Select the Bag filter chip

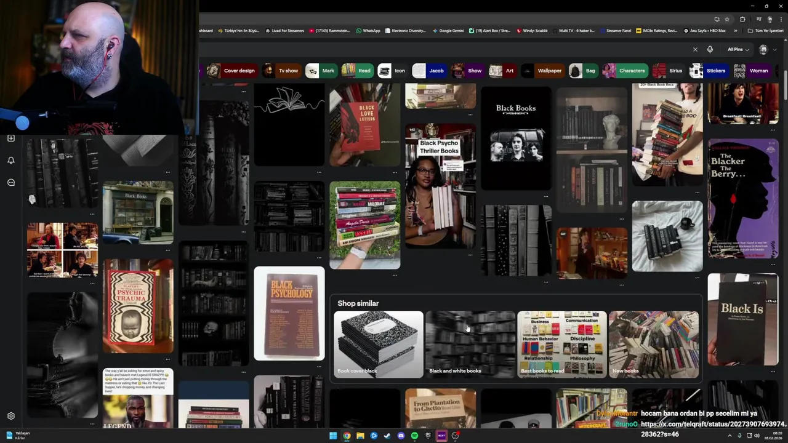coord(582,71)
